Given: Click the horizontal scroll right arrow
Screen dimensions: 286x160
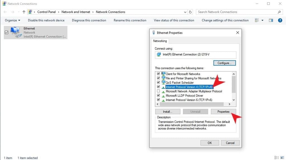Looking at the screenshot, I should click(230, 104).
